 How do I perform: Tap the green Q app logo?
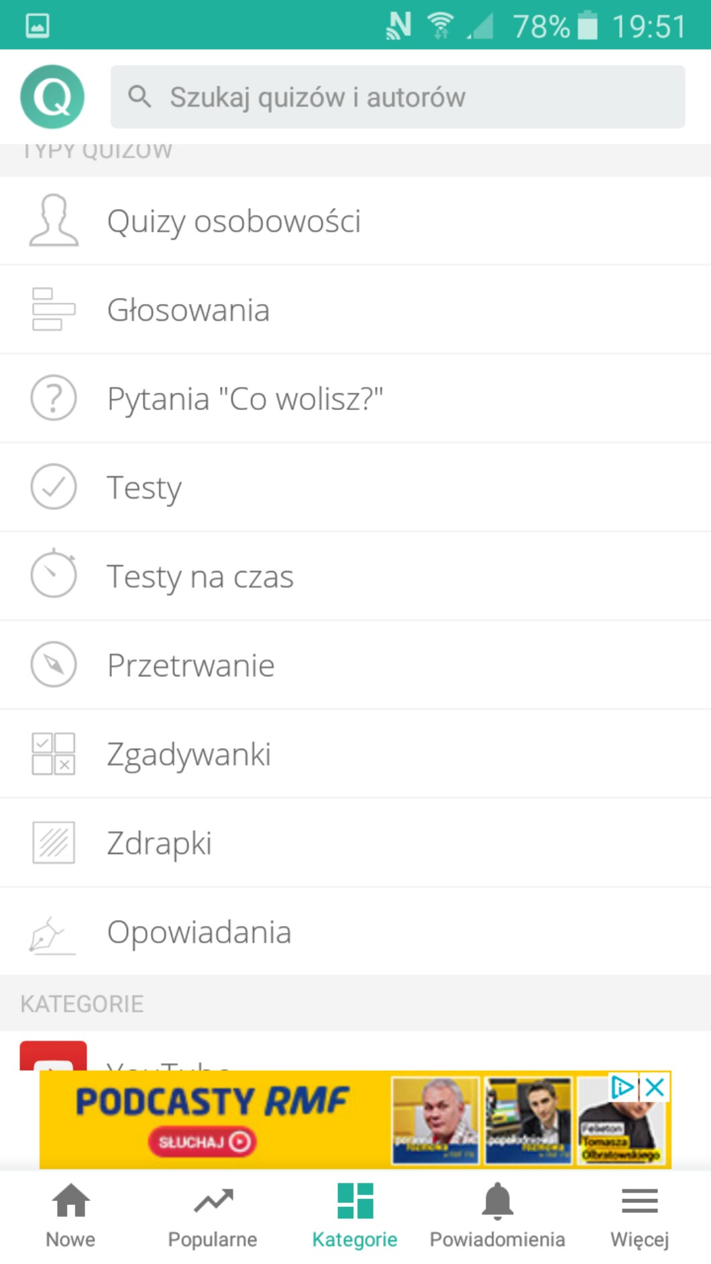(x=52, y=97)
